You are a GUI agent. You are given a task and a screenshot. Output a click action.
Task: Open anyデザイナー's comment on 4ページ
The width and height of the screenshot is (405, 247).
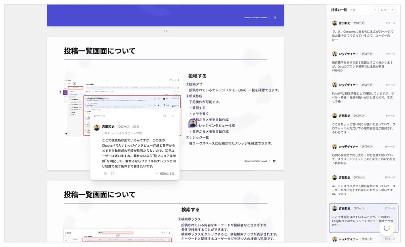363,62
